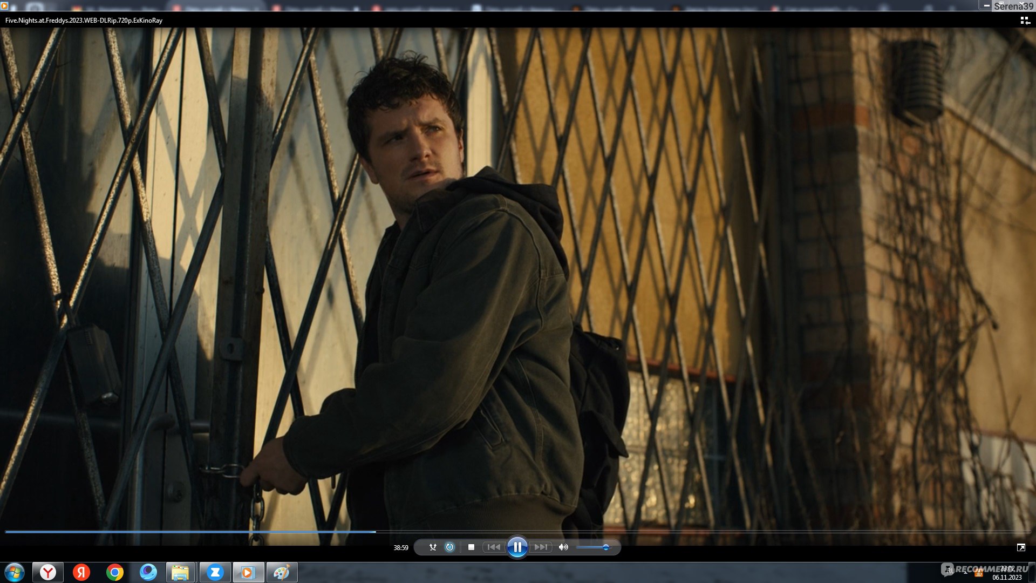This screenshot has width=1036, height=583.
Task: Turn off repeat mode
Action: point(449,547)
